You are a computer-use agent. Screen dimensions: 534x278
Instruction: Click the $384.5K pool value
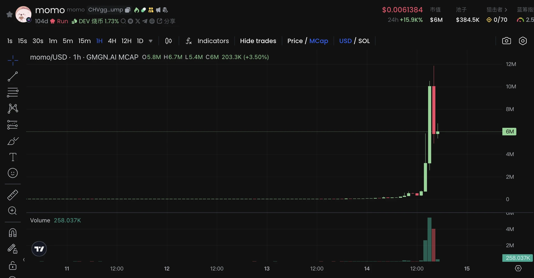468,20
